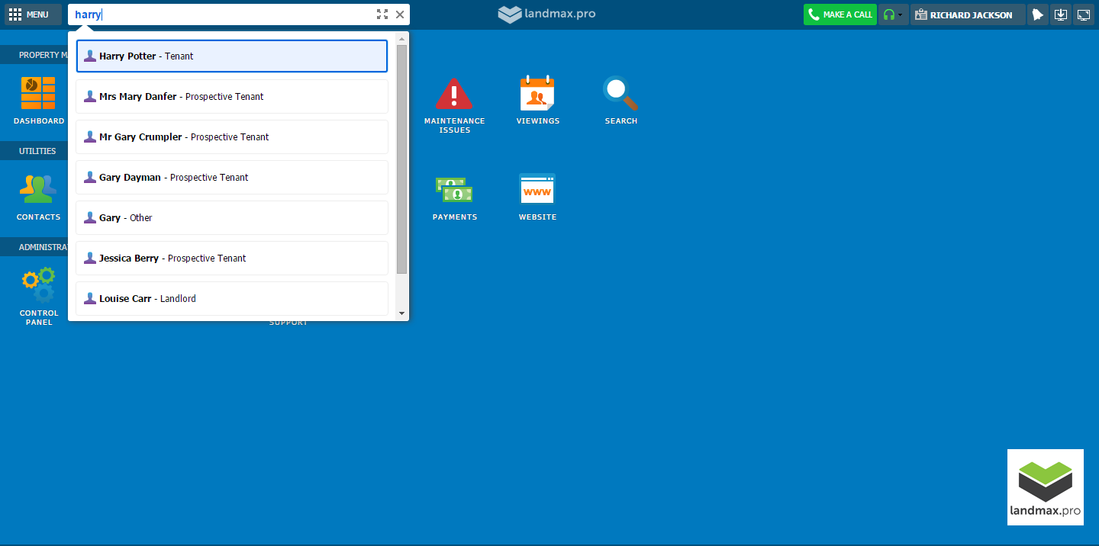The image size is (1099, 546).
Task: Open Maintenance Issues warning icon
Action: (454, 95)
